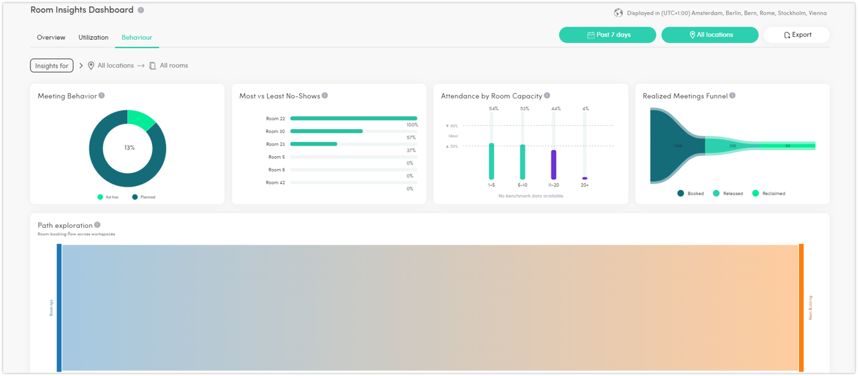Toggle the Booked series in the funnel legend
The image size is (858, 376).
click(x=679, y=193)
